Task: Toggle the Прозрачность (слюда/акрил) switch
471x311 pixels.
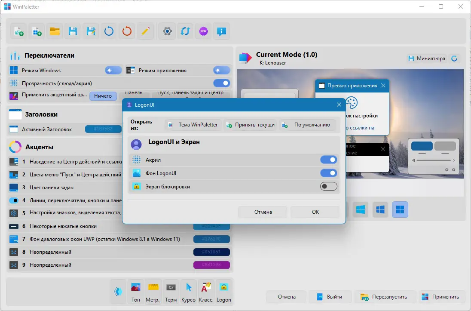Action: pyautogui.click(x=222, y=83)
